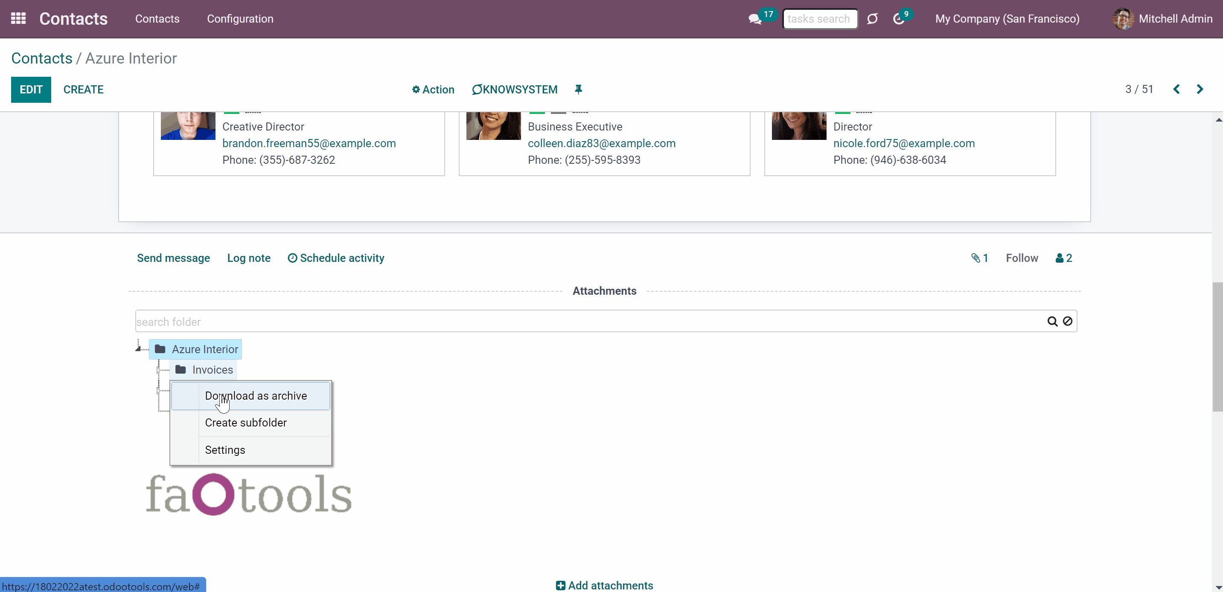Click the paperclip attachments counter

979,258
